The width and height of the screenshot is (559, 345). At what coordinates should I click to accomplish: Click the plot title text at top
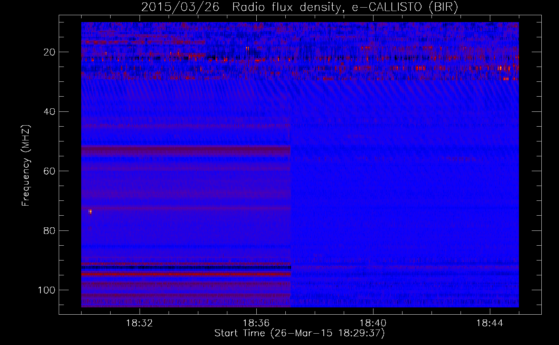299,7
